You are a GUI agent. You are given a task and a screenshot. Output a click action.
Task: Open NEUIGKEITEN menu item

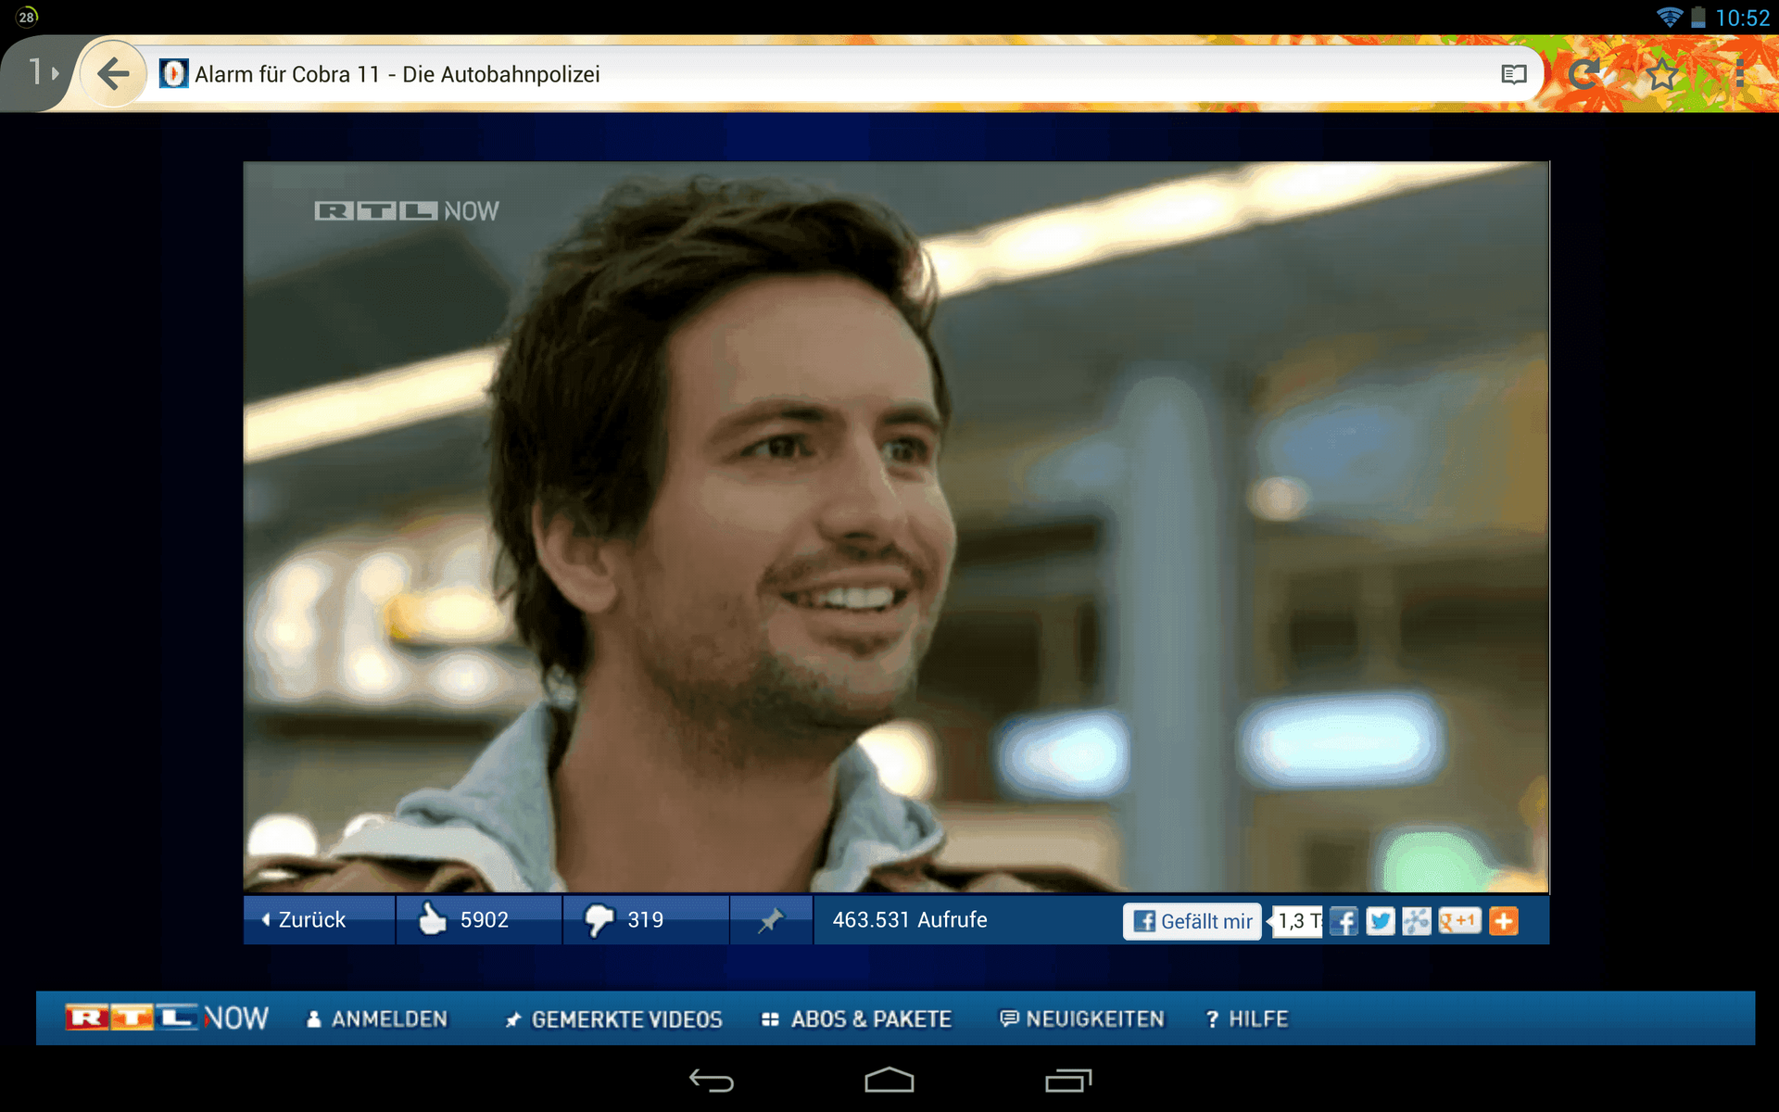click(x=1081, y=1019)
